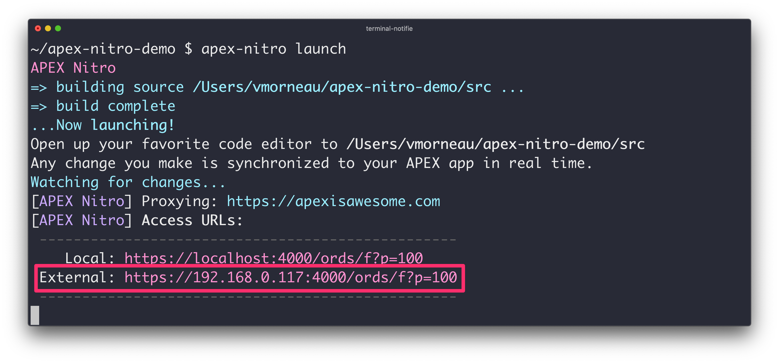Open the https://apexisawesome.com proxy link

[333, 202]
